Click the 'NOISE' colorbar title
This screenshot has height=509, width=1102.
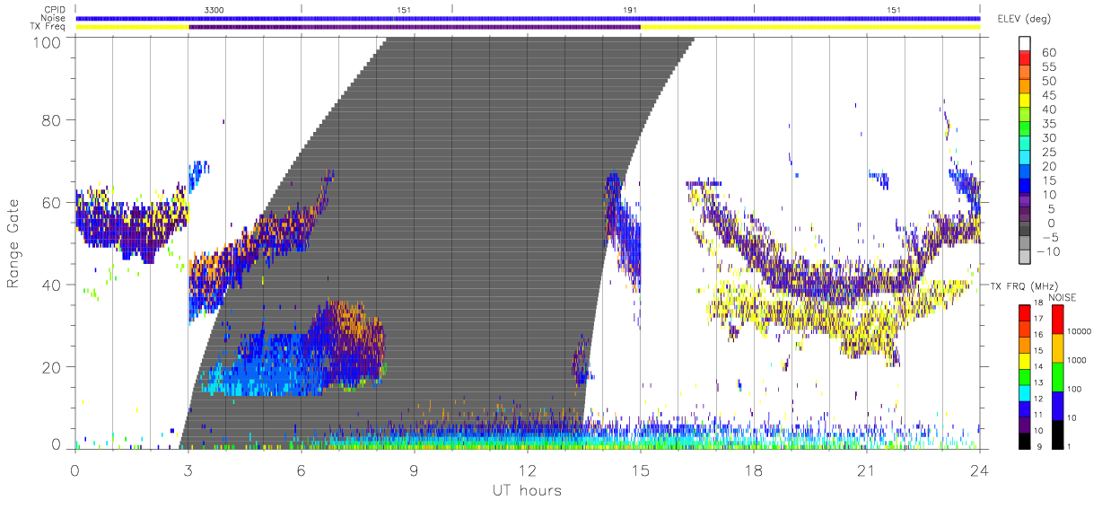pyautogui.click(x=1061, y=297)
